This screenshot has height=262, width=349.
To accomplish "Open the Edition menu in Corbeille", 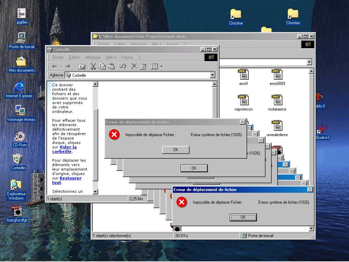I will coord(74,57).
